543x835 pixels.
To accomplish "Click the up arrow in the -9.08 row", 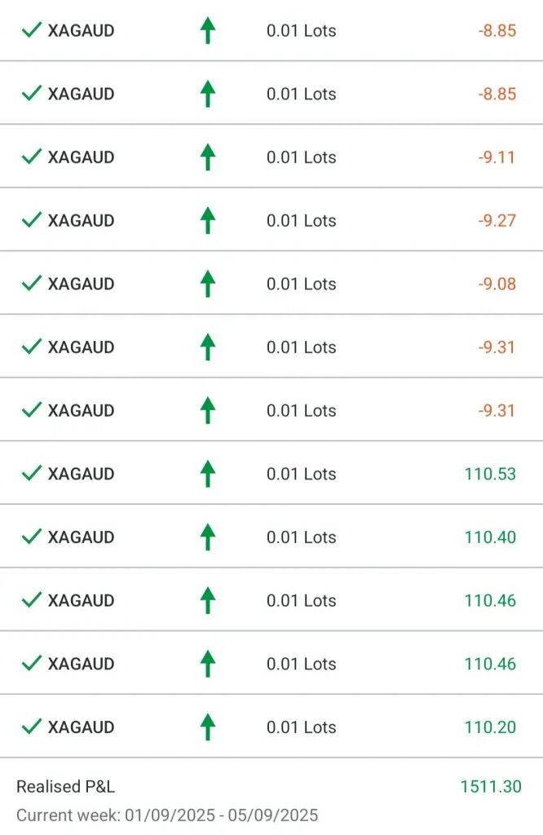I will [x=208, y=283].
